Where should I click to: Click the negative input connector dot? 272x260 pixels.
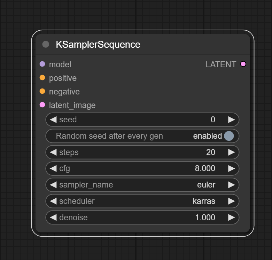42,91
